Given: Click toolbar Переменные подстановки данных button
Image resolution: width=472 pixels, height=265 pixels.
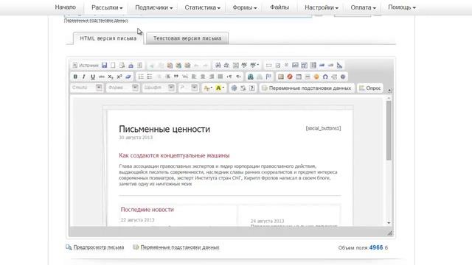Looking at the screenshot, I should (307, 88).
